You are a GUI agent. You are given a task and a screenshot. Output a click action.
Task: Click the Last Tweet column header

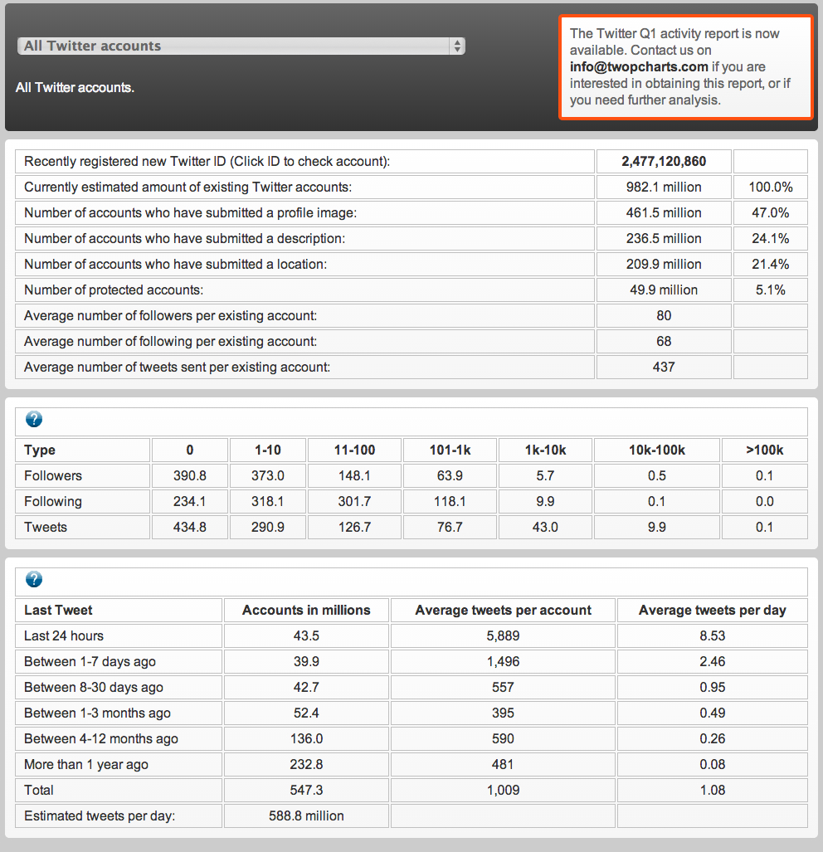(58, 611)
